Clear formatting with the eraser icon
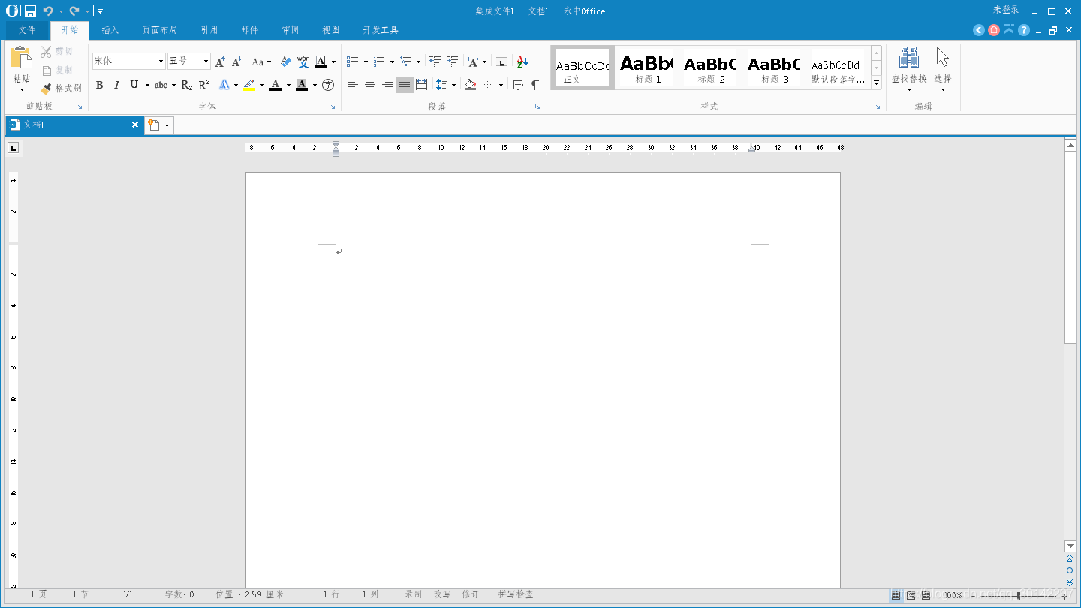Image resolution: width=1081 pixels, height=608 pixels. pos(285,62)
